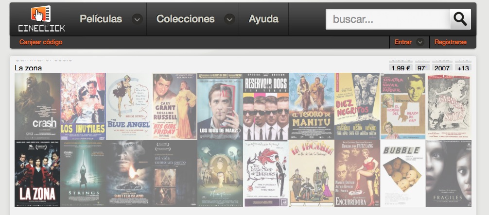The image size is (489, 215).
Task: Open the Películas menu
Action: (101, 19)
